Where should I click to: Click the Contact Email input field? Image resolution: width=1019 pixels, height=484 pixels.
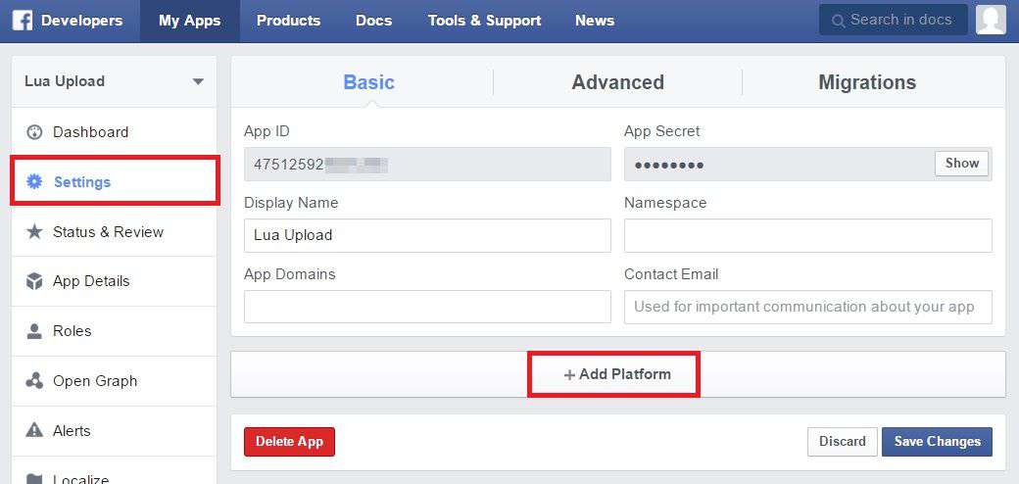pos(807,307)
